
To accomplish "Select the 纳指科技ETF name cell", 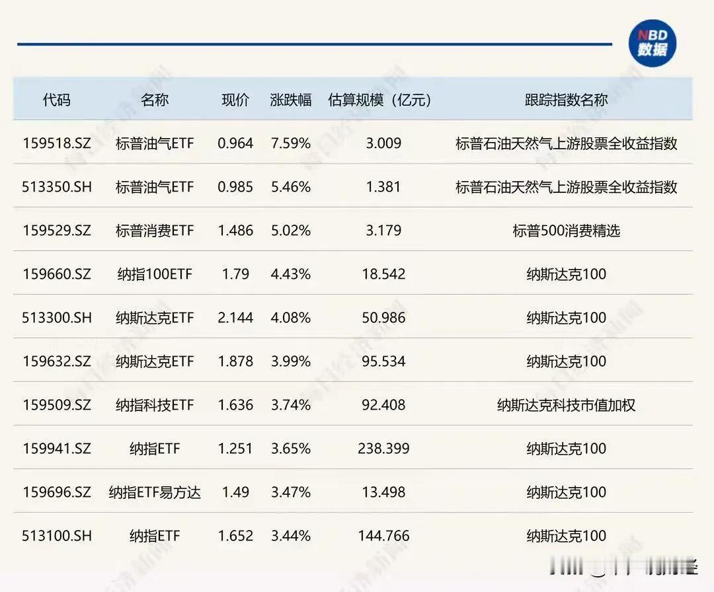I will 155,405.
